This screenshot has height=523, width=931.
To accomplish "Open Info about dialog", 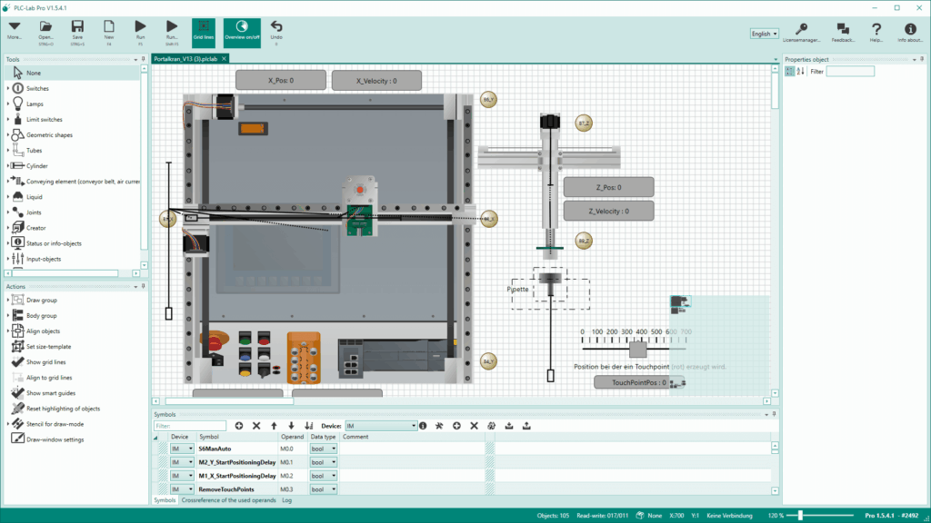I will click(909, 33).
